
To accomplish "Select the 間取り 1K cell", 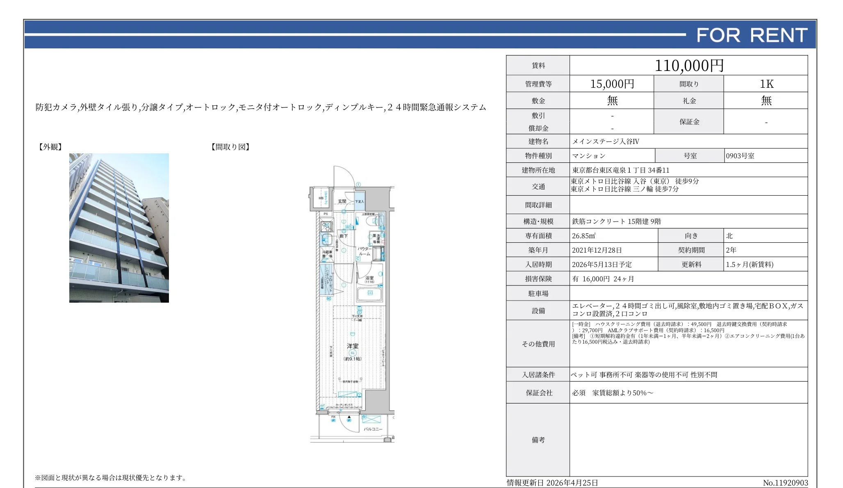I will pyautogui.click(x=767, y=83).
